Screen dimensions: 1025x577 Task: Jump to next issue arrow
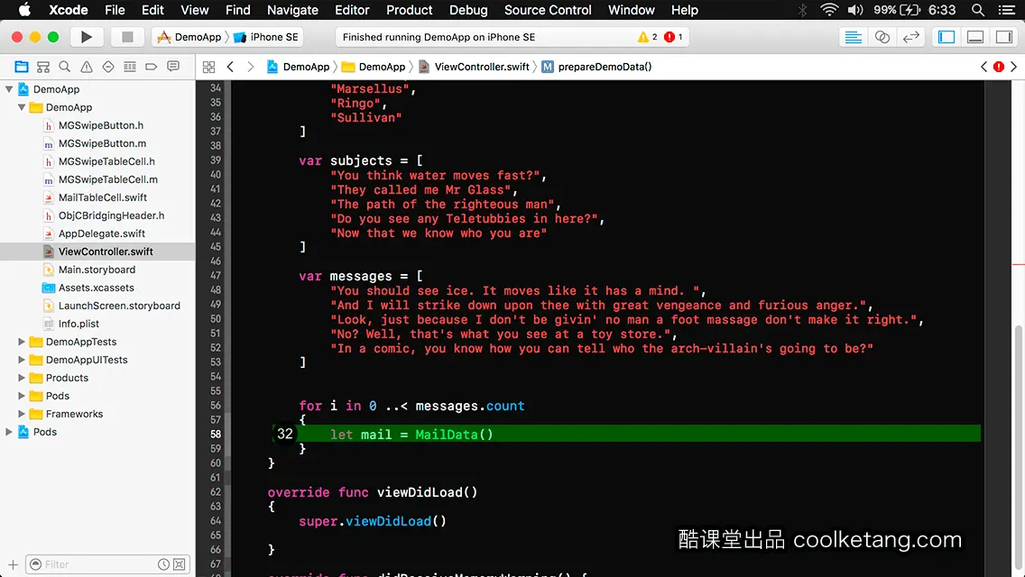click(1014, 67)
